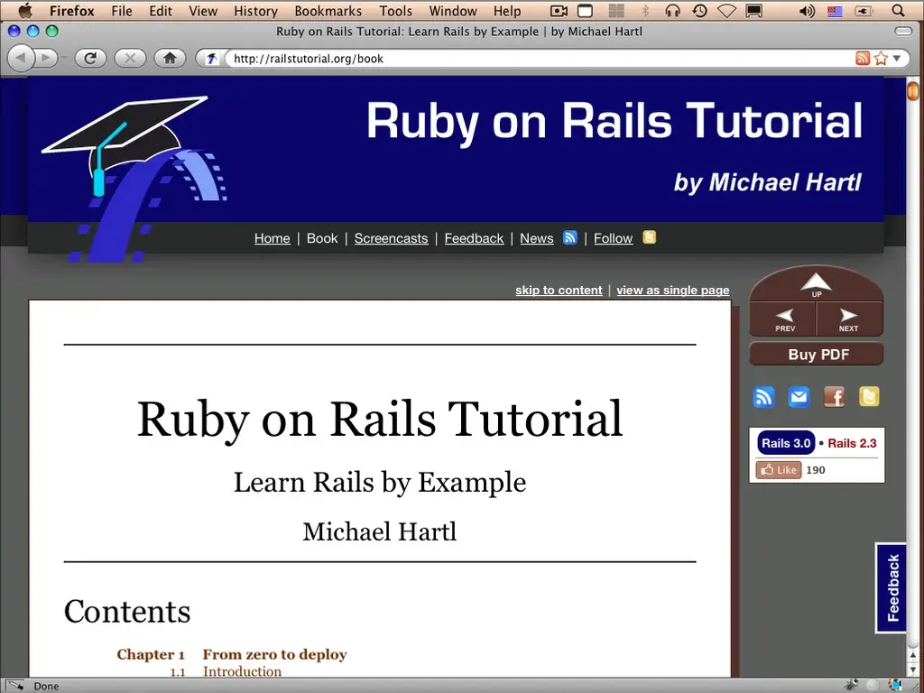Viewport: 924px width, 693px height.
Task: Open the 'Chapter 1' contents link
Action: click(x=151, y=654)
